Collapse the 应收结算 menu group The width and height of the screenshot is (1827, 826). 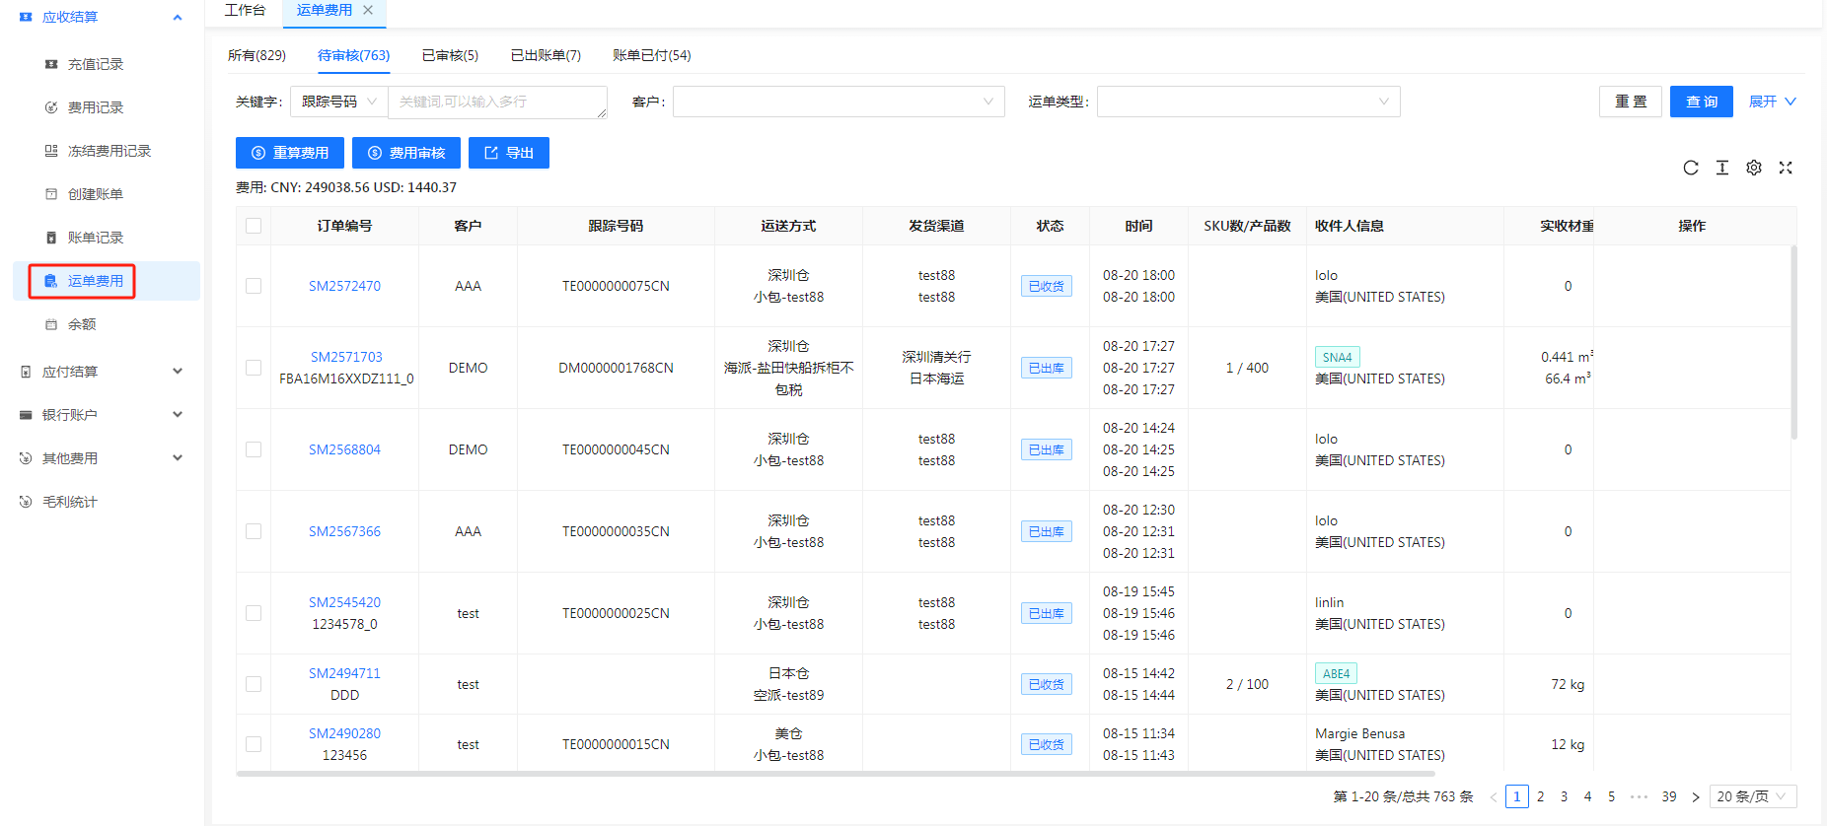click(x=178, y=17)
